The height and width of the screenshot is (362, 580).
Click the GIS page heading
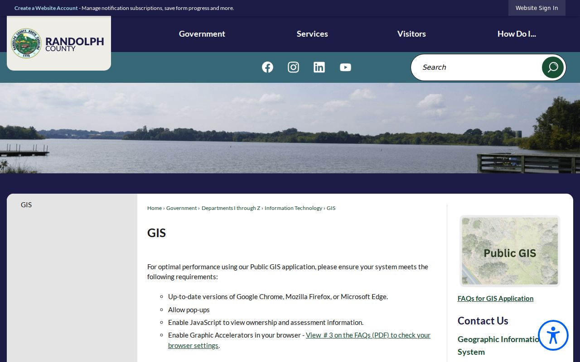157,233
